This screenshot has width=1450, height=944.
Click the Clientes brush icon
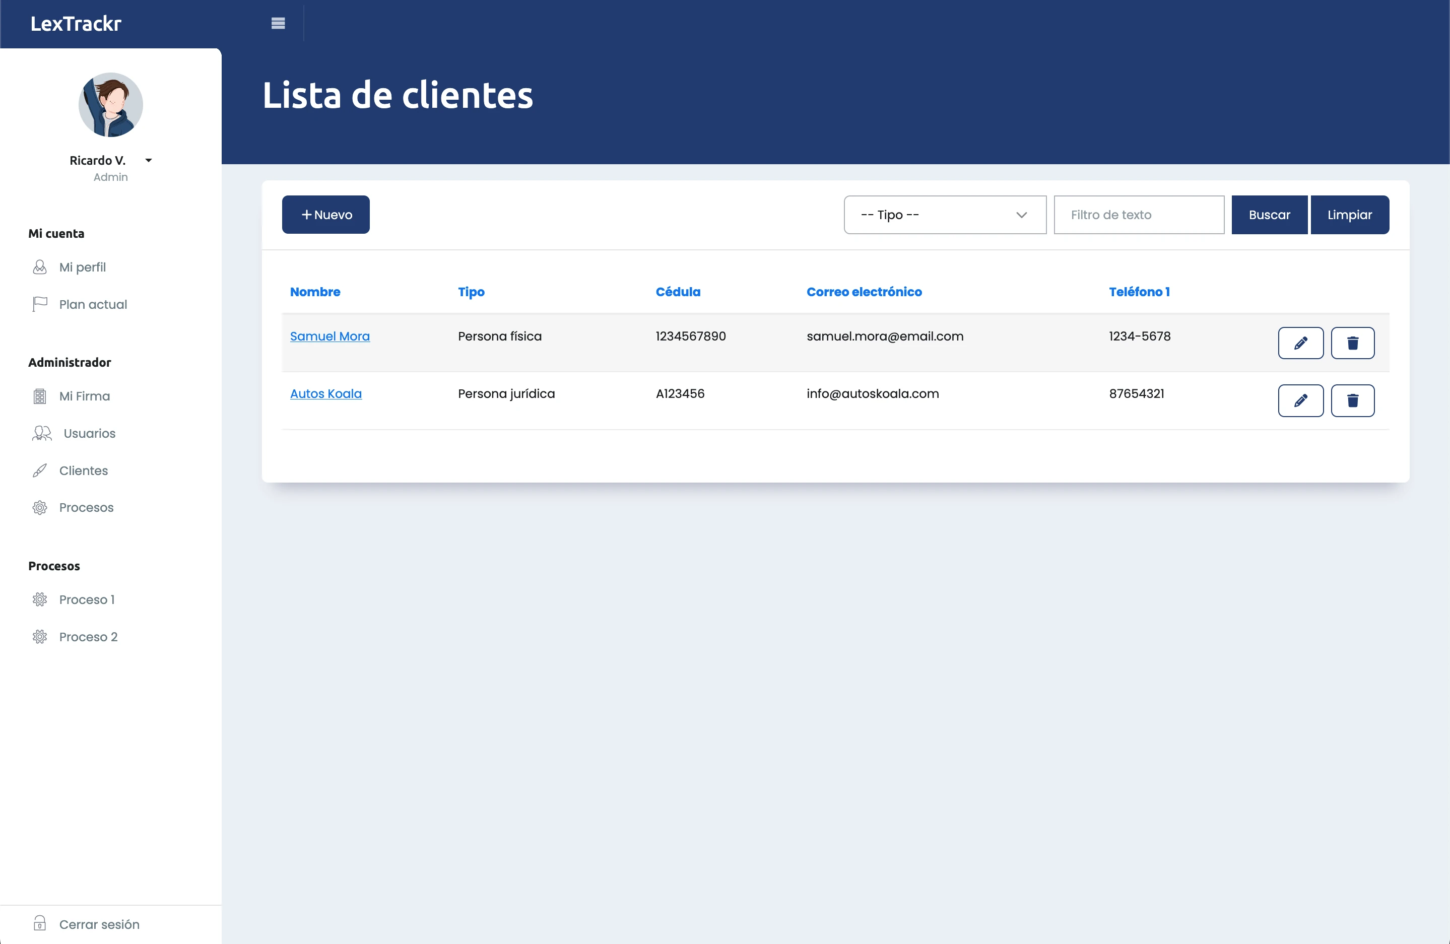(x=40, y=471)
